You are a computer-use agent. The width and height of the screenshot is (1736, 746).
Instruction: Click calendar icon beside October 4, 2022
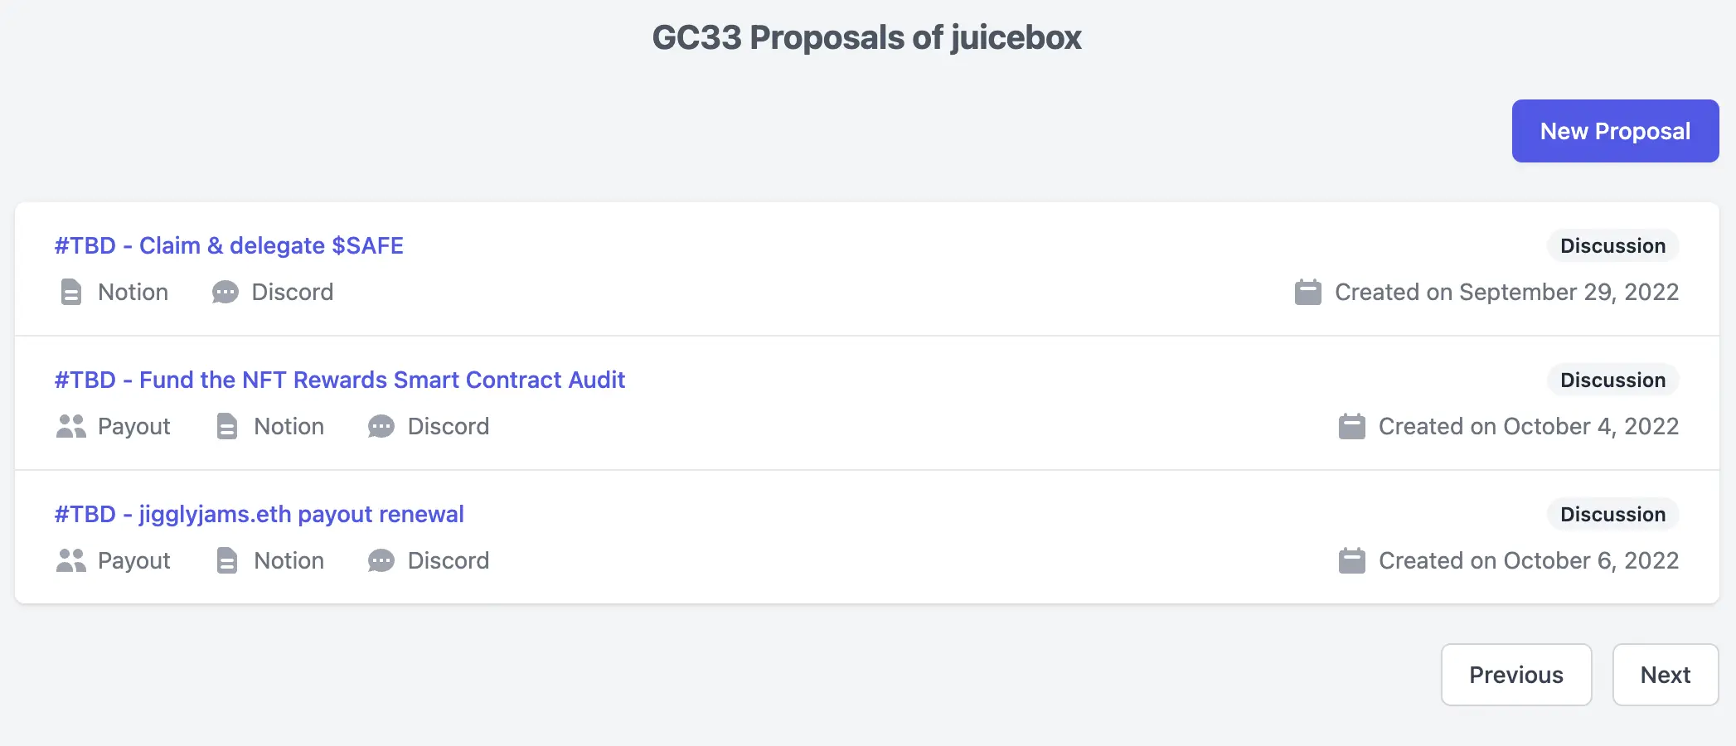[1352, 426]
